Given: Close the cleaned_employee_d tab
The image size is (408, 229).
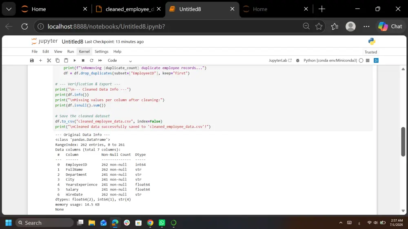Looking at the screenshot, I should (x=159, y=9).
